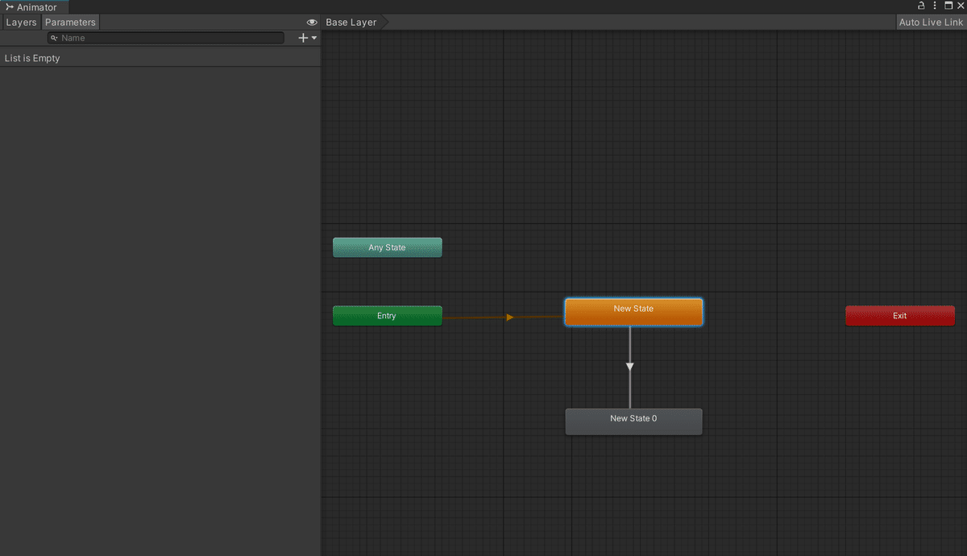Open the Base Layer breadcrumb
967x556 pixels.
350,22
